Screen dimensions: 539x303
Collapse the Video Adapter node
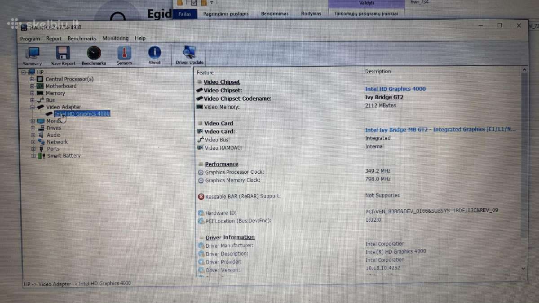coord(32,107)
